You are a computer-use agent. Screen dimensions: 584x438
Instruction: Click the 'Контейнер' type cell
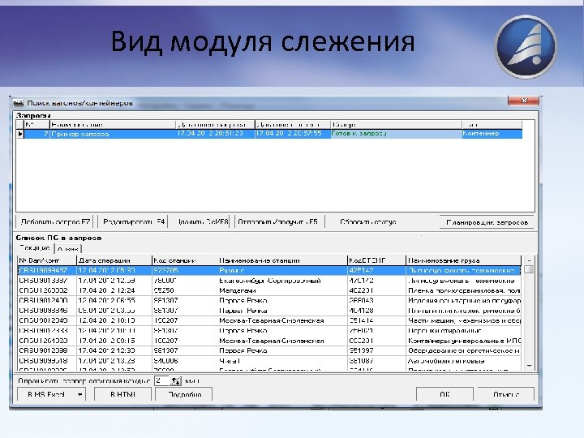[492, 134]
